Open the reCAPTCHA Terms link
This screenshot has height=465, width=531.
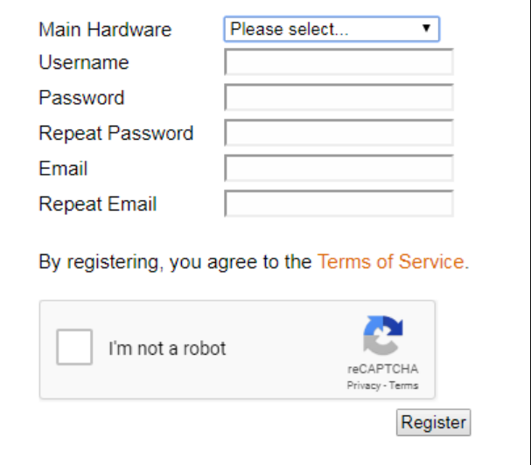click(x=403, y=385)
